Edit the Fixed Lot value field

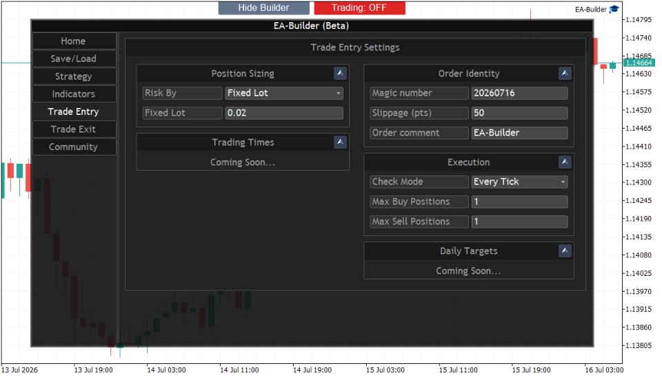pyautogui.click(x=284, y=113)
